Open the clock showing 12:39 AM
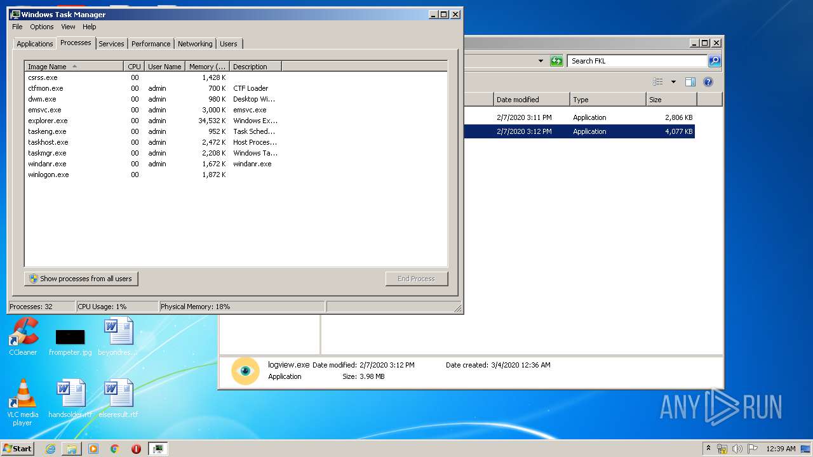813x457 pixels. tap(781, 449)
